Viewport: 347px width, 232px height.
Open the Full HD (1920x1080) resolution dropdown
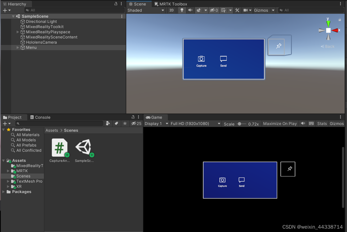click(x=195, y=123)
